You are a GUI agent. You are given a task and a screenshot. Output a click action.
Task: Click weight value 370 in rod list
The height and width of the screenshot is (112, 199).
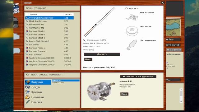66,21
